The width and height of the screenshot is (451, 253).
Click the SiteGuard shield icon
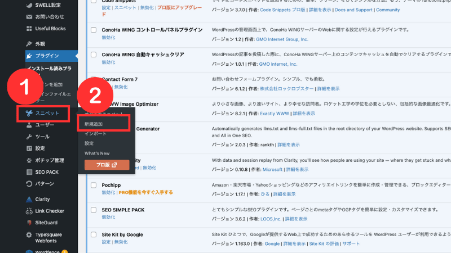click(29, 223)
